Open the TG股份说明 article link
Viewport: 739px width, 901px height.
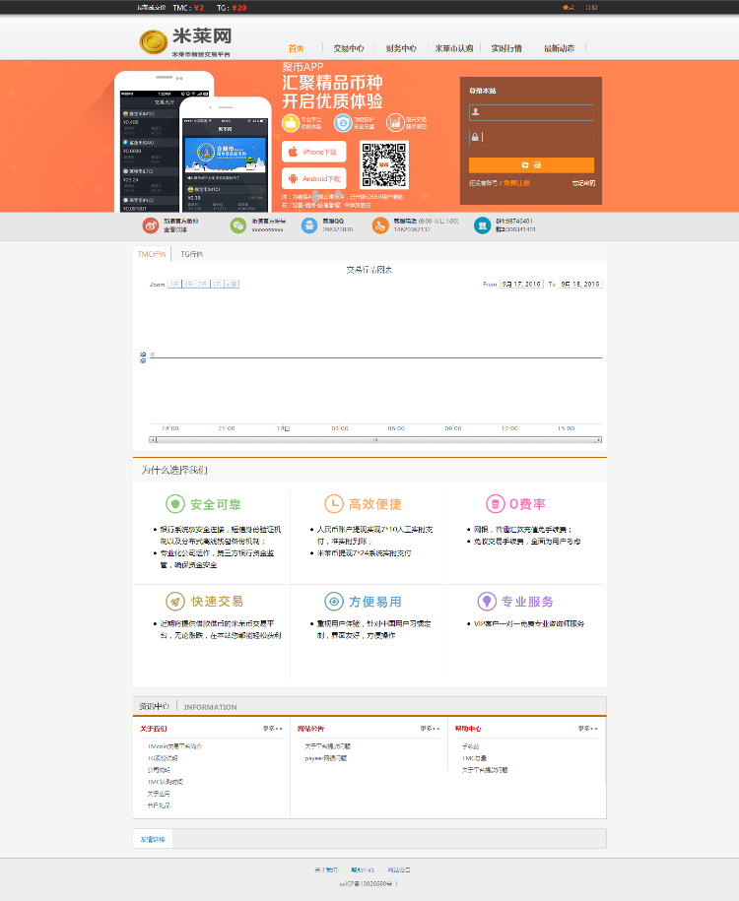pos(163,758)
